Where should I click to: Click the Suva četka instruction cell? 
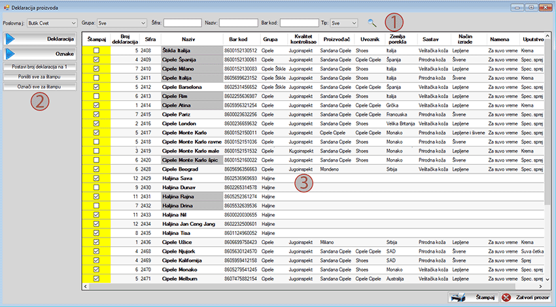click(532, 251)
